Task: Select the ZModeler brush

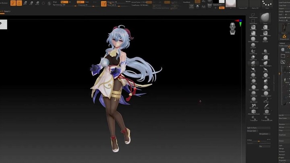Action: 267,112
